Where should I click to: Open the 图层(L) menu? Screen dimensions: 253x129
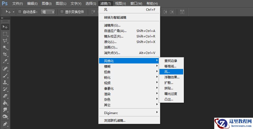pyautogui.click(x=61, y=3)
